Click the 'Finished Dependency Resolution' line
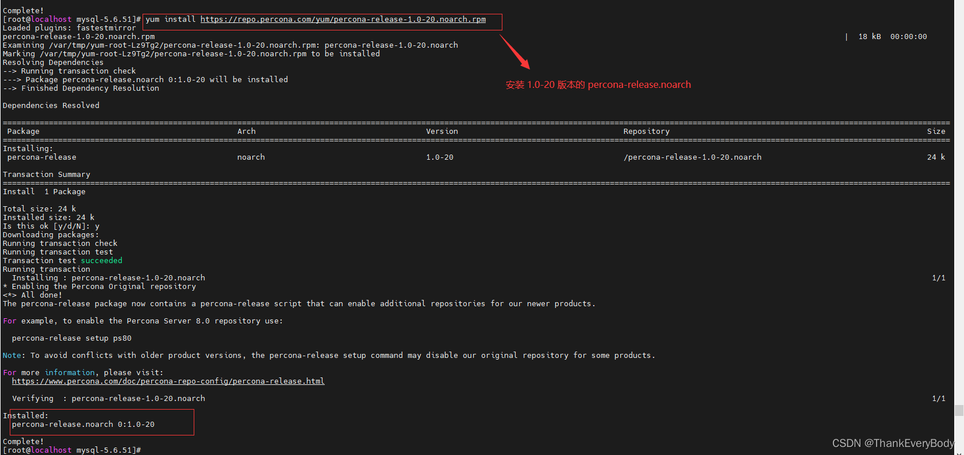Viewport: 964px width, 455px height. (x=81, y=88)
